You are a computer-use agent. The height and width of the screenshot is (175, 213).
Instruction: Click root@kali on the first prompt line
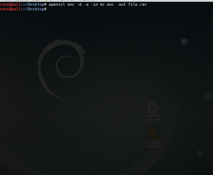click(x=10, y=5)
